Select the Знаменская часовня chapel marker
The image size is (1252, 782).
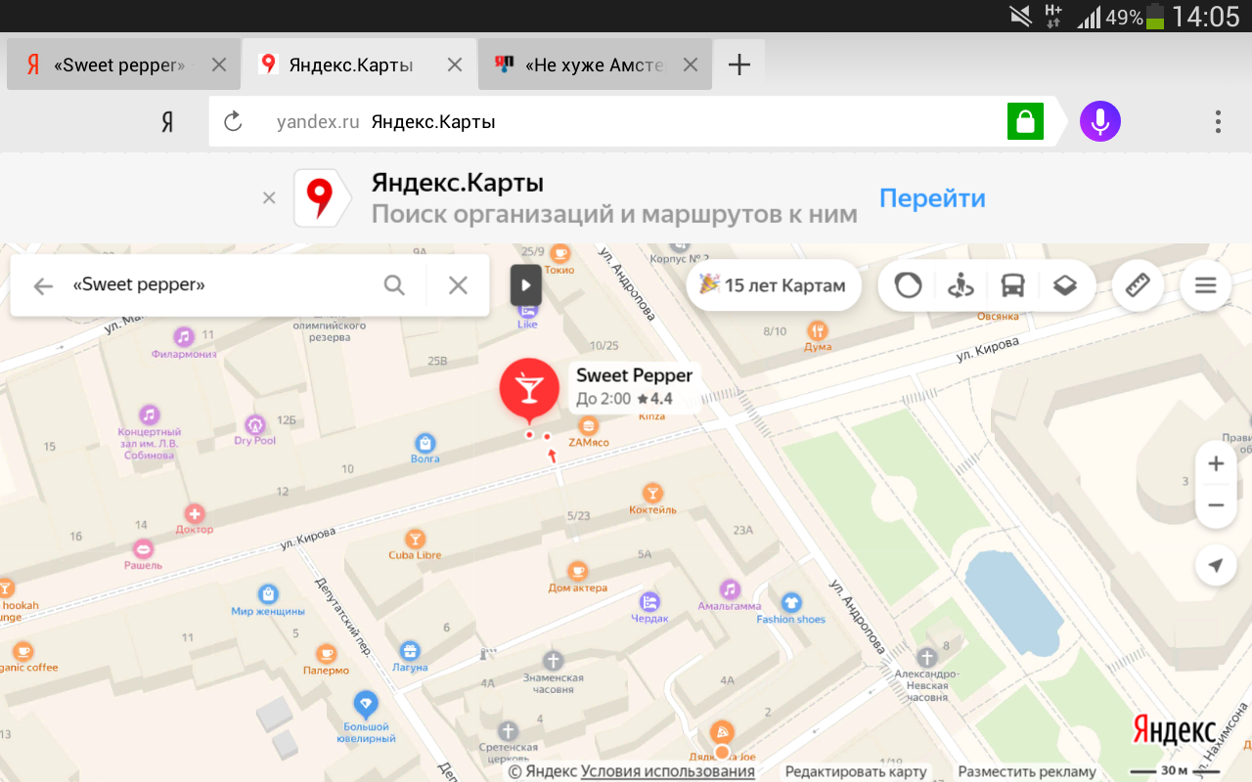(x=554, y=660)
